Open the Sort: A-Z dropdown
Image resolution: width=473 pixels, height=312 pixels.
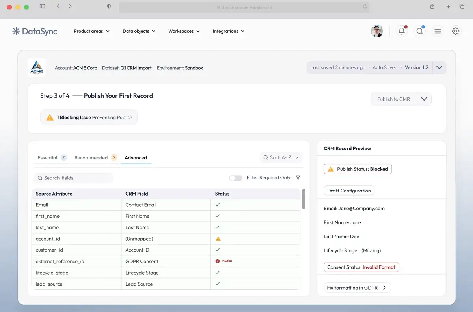tap(281, 157)
